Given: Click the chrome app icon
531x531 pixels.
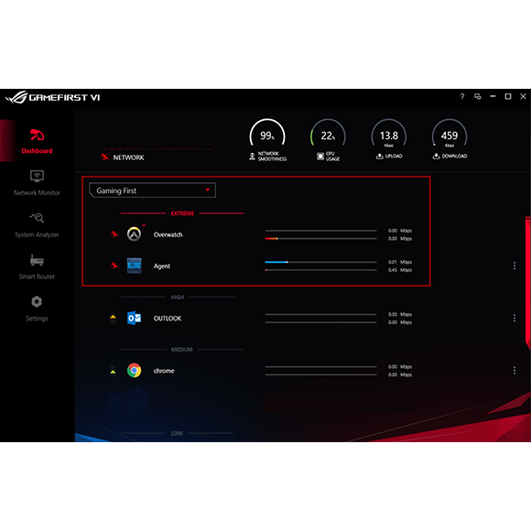Looking at the screenshot, I should point(134,370).
